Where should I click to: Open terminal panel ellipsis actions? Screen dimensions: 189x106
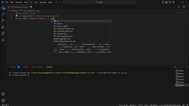coord(180,67)
